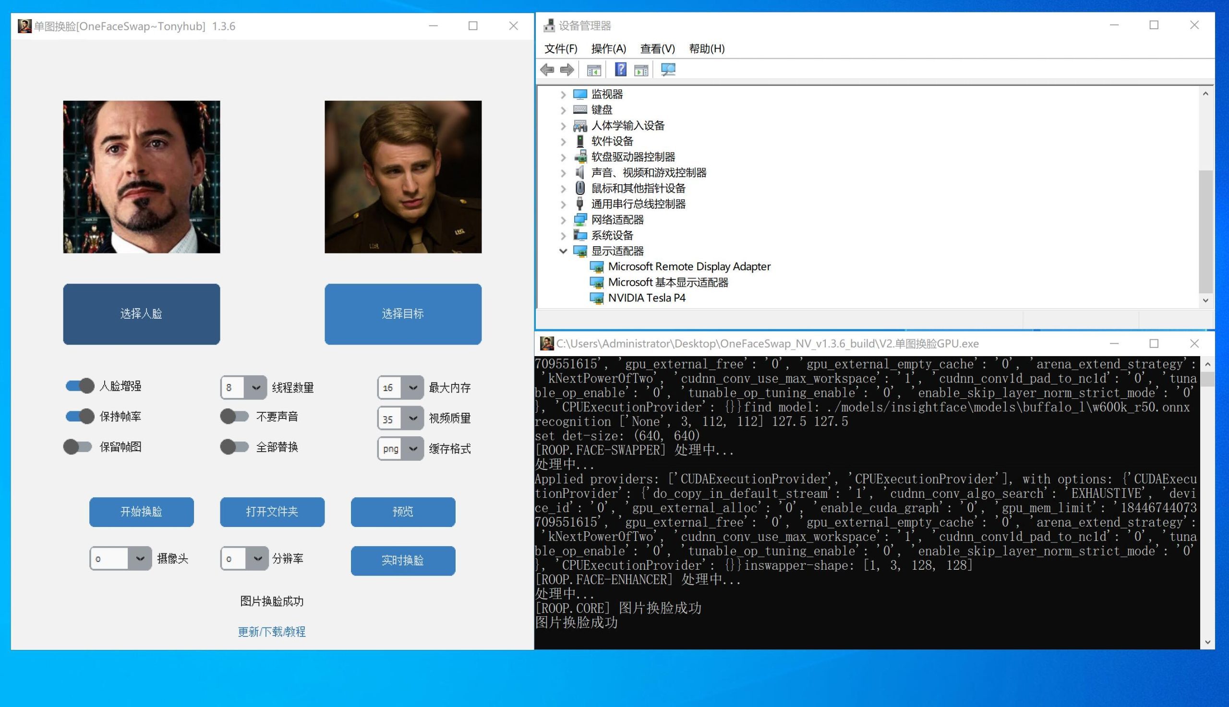This screenshot has height=707, width=1229.
Task: Toggle the 人脸增强 face enhance switch
Action: tap(80, 386)
